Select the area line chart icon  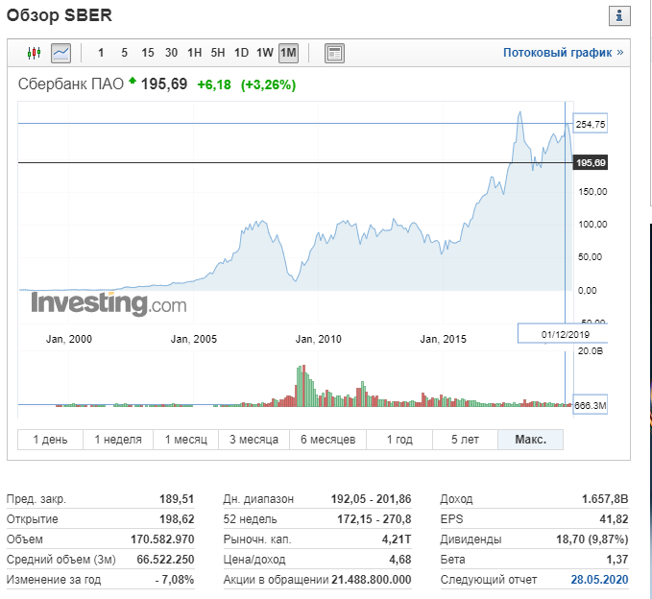pos(60,53)
